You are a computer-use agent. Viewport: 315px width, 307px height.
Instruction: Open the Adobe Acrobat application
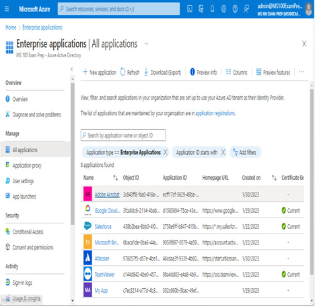pyautogui.click(x=107, y=195)
